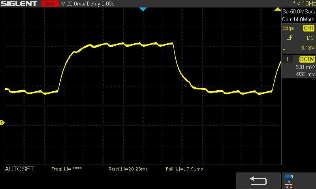The height and width of the screenshot is (189, 316).
Task: Click the trigger level L label
Action: coord(284,48)
